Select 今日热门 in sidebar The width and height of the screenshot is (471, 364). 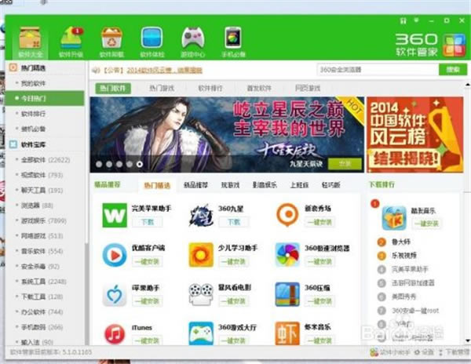pyautogui.click(x=45, y=98)
